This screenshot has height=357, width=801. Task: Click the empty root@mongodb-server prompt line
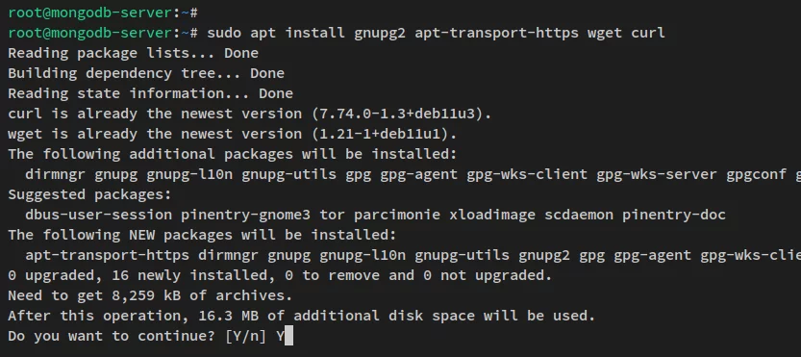[x=103, y=13]
